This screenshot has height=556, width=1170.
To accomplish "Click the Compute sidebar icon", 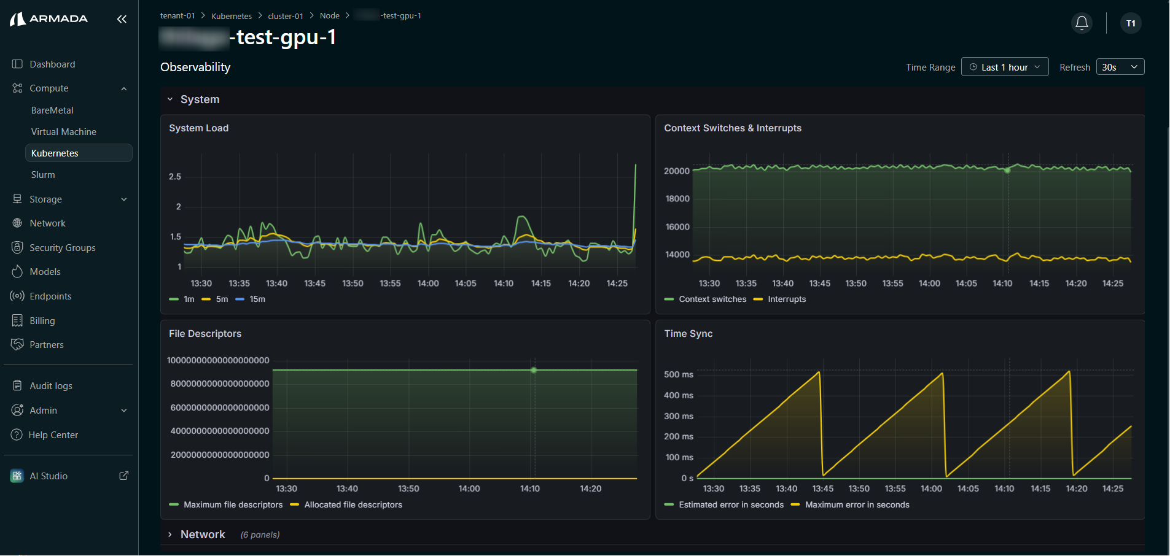I will point(17,88).
